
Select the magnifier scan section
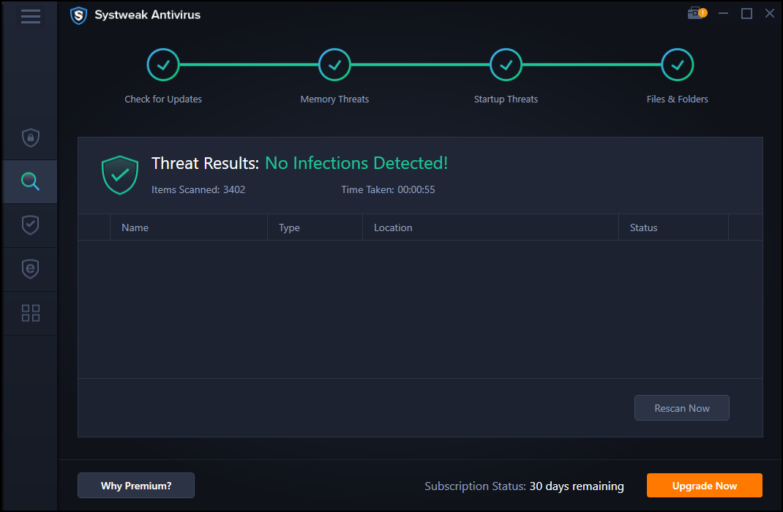point(30,181)
